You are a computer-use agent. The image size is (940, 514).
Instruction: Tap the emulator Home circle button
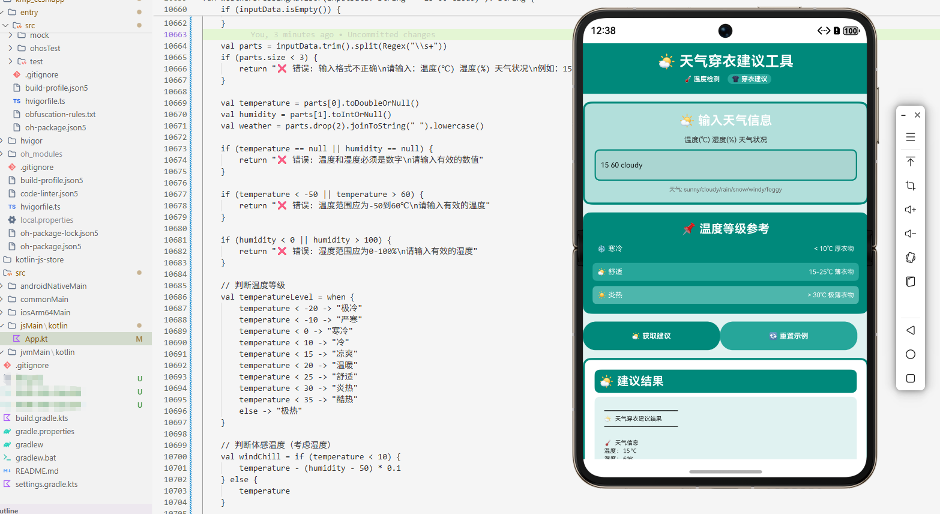pos(911,354)
